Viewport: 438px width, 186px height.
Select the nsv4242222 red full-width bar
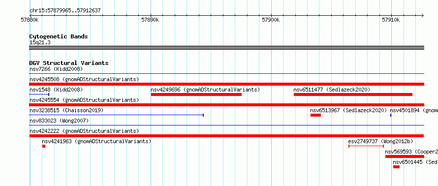227,136
